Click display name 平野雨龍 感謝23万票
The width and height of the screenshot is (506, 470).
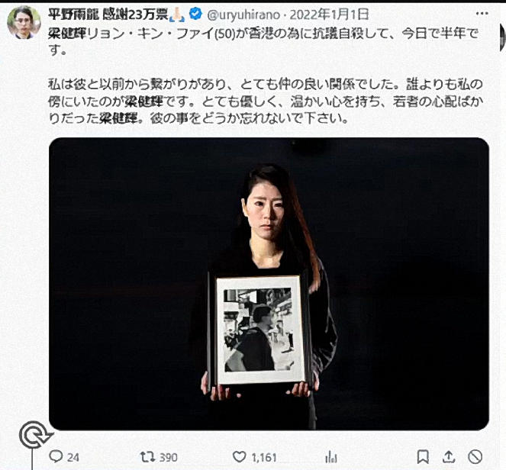[x=108, y=14]
